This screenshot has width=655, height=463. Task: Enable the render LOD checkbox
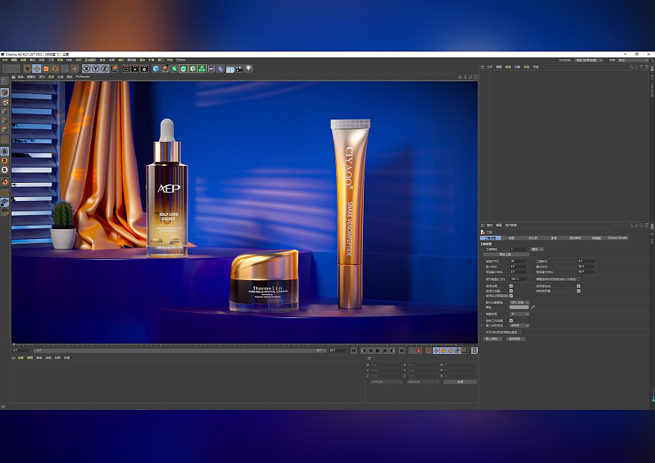tap(579, 279)
